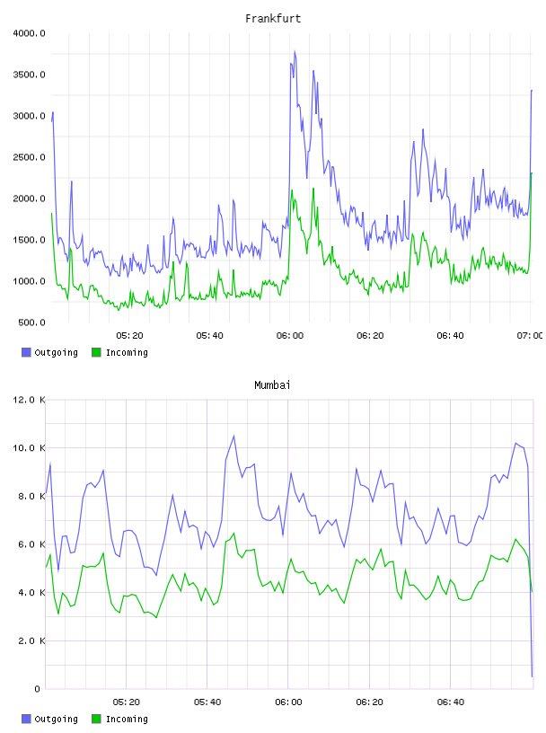Click the 8.0 K y-axis label in Mumbai
Viewport: 546px width, 733px height.
click(31, 496)
